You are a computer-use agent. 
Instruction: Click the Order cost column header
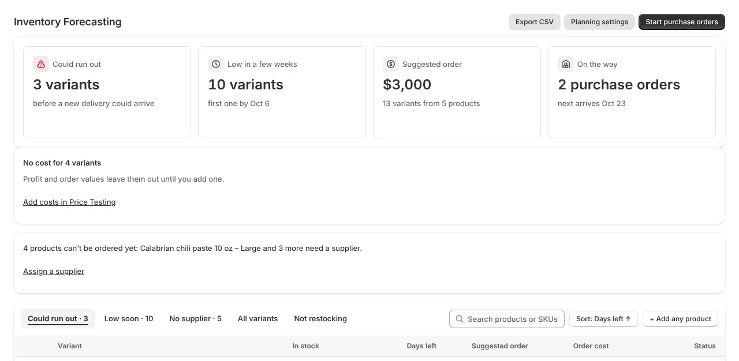coord(591,346)
